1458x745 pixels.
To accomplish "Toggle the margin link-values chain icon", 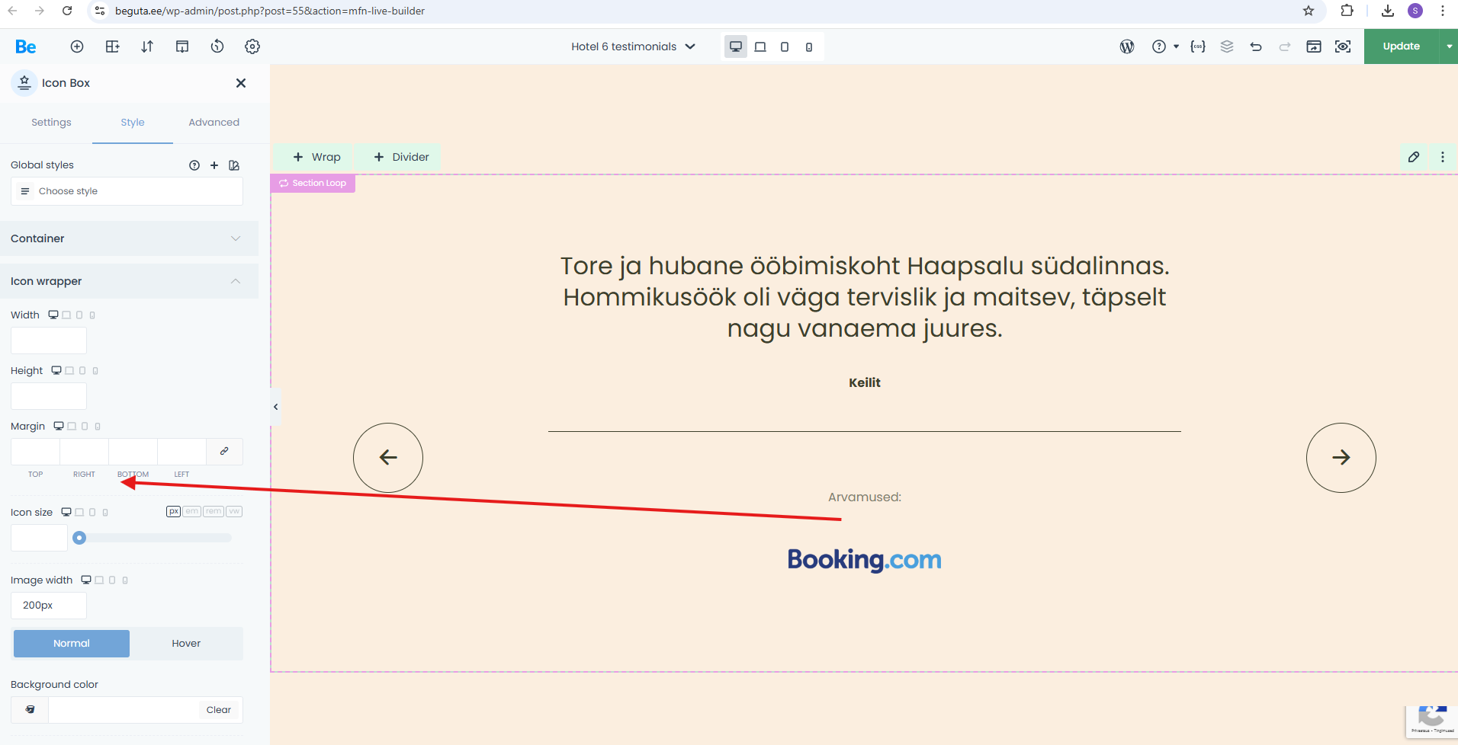I will pyautogui.click(x=224, y=451).
